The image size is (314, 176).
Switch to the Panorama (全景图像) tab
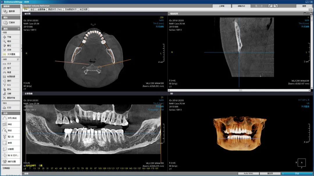(x=41, y=9)
